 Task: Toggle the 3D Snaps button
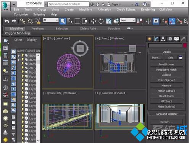(165, 21)
